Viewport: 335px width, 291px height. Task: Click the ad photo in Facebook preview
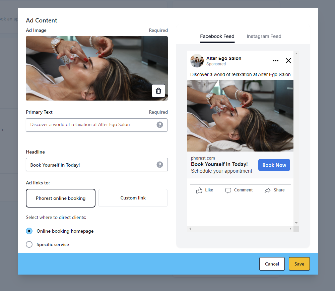240,116
